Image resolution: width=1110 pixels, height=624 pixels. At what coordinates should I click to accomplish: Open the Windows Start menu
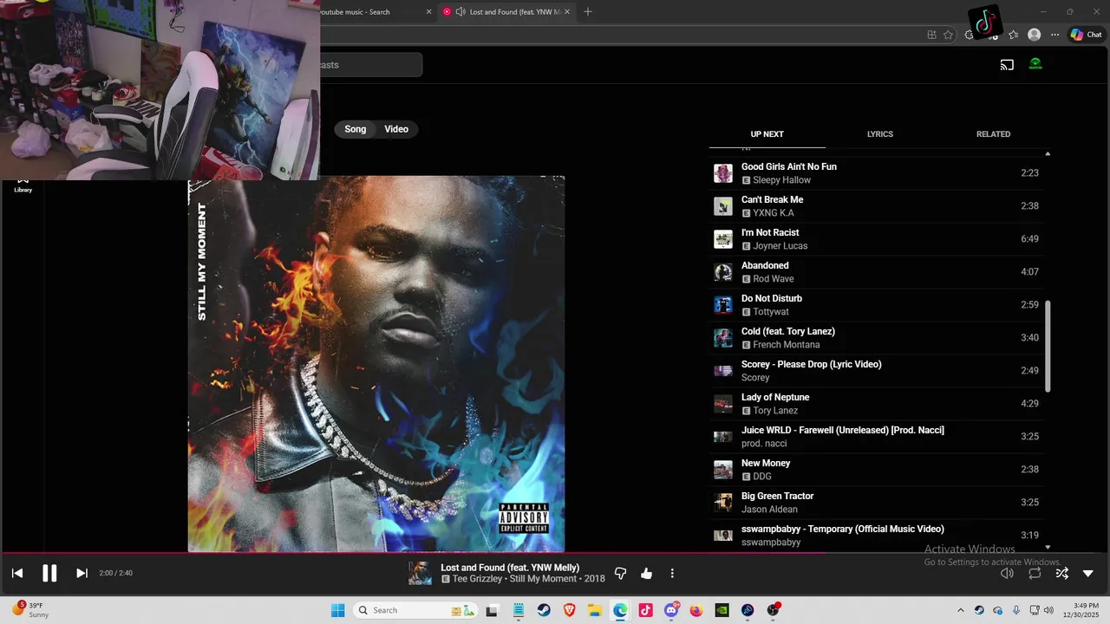(338, 610)
